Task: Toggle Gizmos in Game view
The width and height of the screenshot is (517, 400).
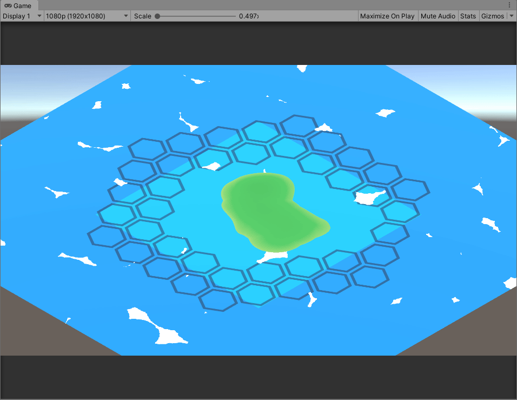Action: (493, 16)
